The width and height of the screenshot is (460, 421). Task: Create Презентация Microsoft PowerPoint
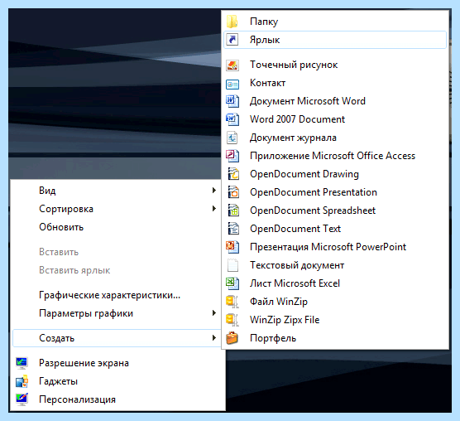point(335,247)
